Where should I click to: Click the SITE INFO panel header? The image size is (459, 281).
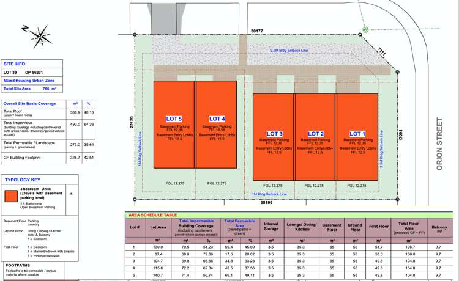[15, 64]
